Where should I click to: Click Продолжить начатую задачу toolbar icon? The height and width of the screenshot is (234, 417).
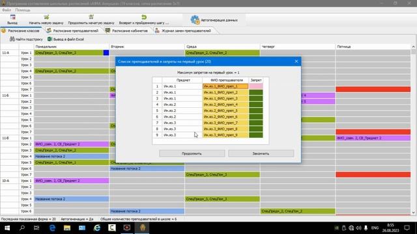[x=91, y=18]
